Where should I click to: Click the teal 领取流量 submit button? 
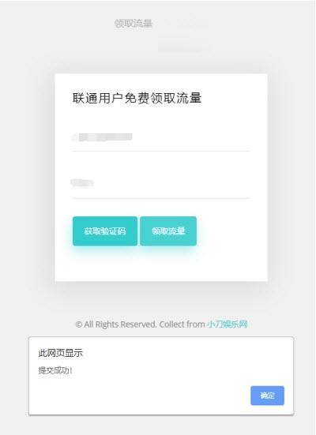click(168, 231)
